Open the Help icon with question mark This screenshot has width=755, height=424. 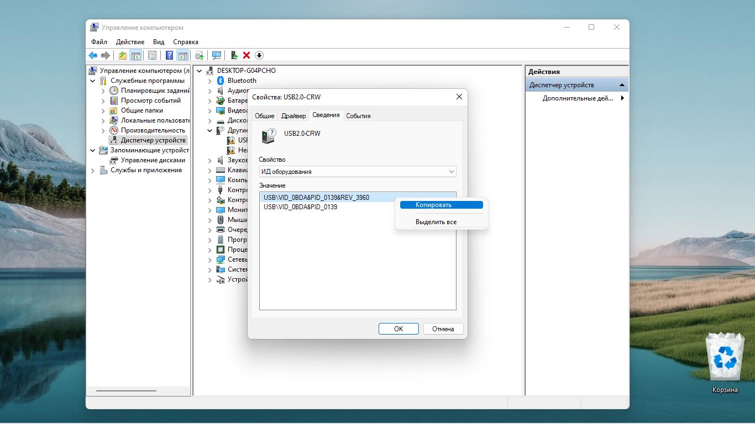tap(169, 55)
